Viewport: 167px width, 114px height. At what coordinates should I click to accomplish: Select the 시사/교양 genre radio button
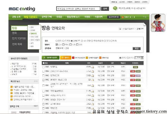point(82,41)
